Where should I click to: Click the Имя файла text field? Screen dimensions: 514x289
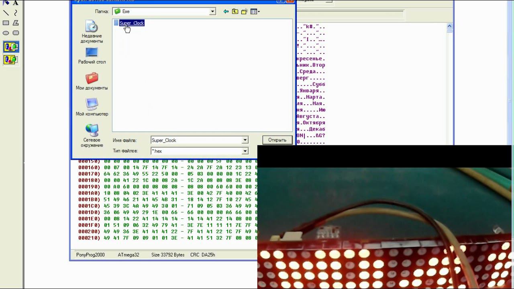[x=196, y=140]
